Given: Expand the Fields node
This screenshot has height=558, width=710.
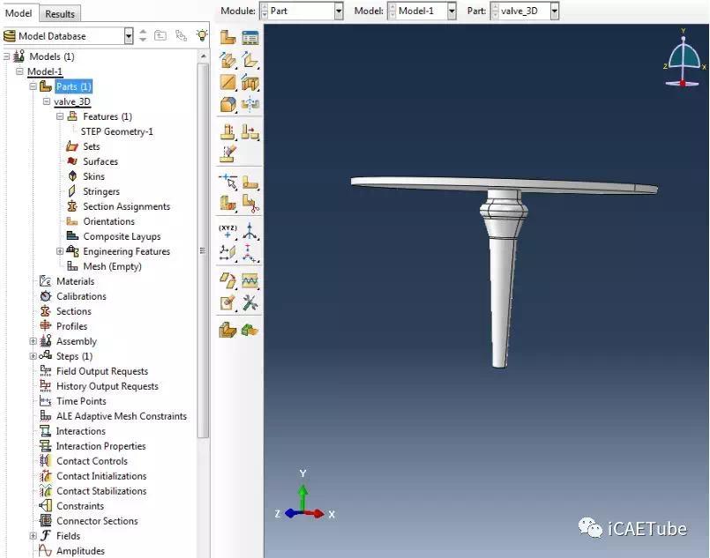Looking at the screenshot, I should click(33, 536).
